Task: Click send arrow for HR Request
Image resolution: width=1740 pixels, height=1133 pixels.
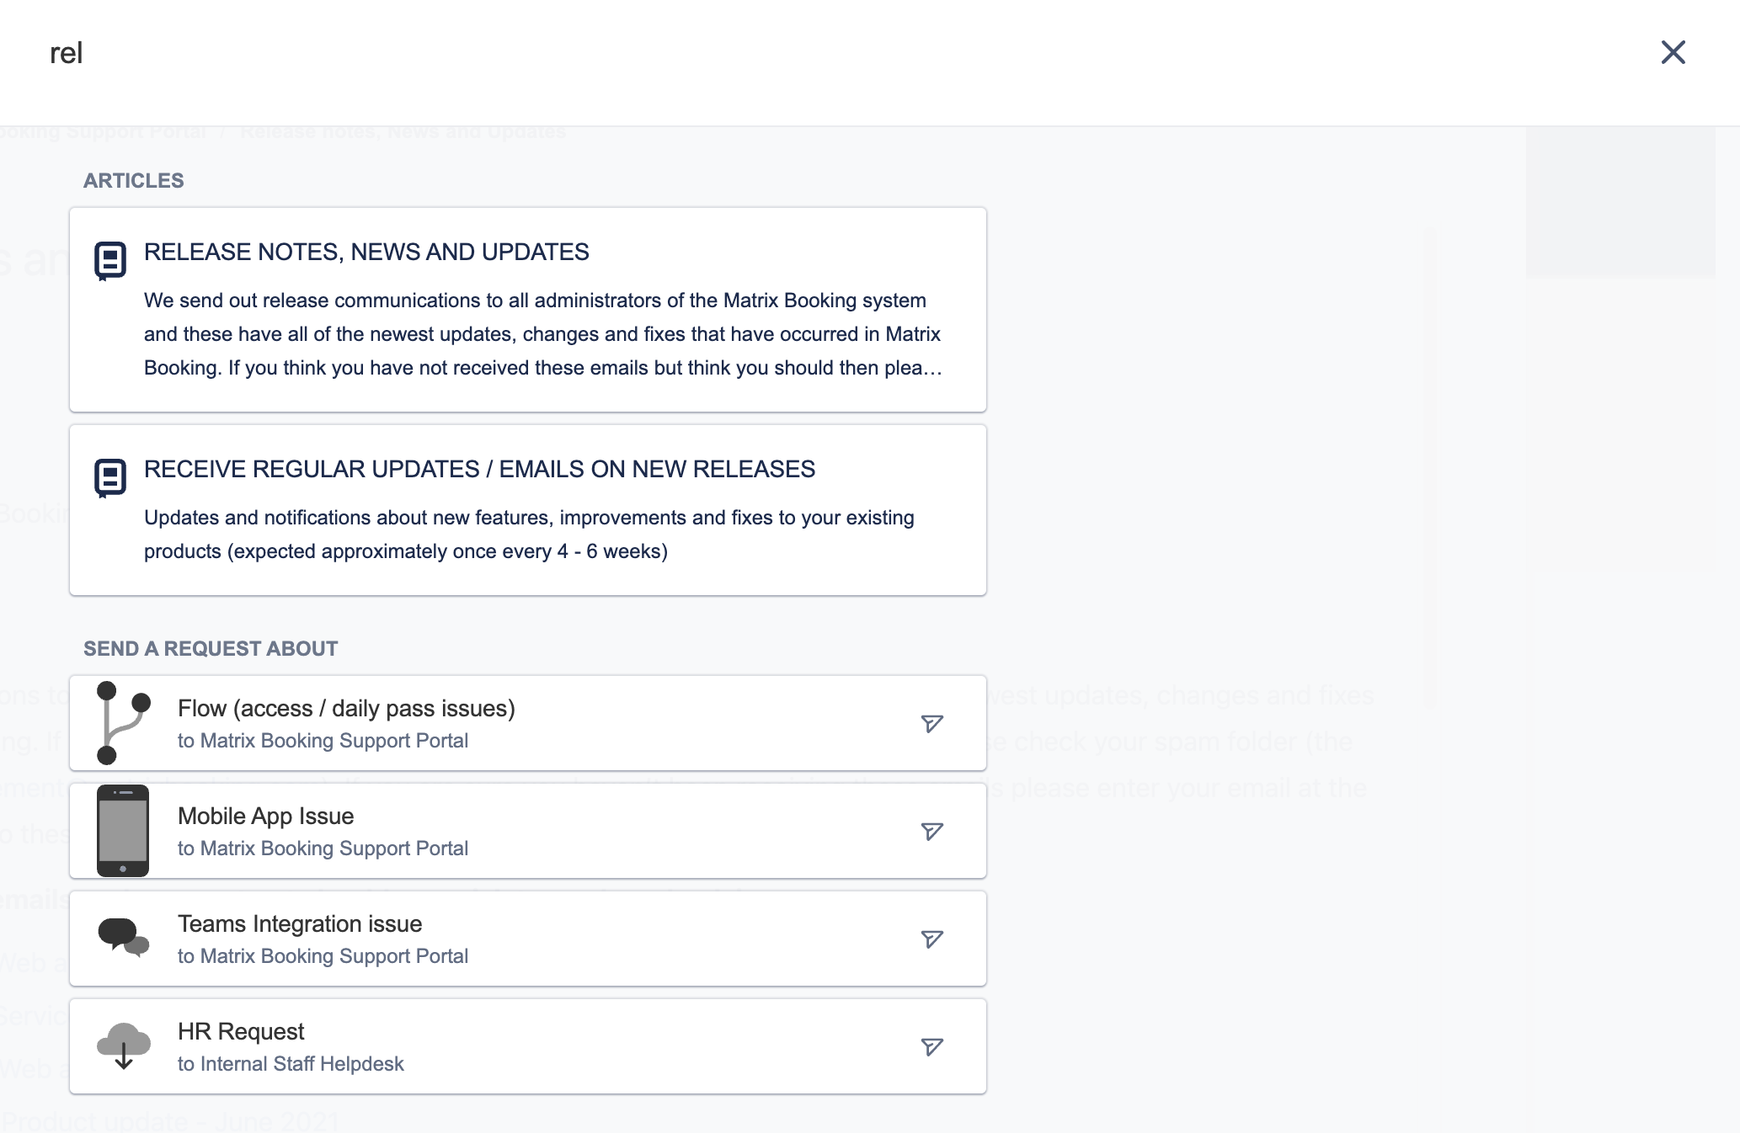Action: point(931,1046)
